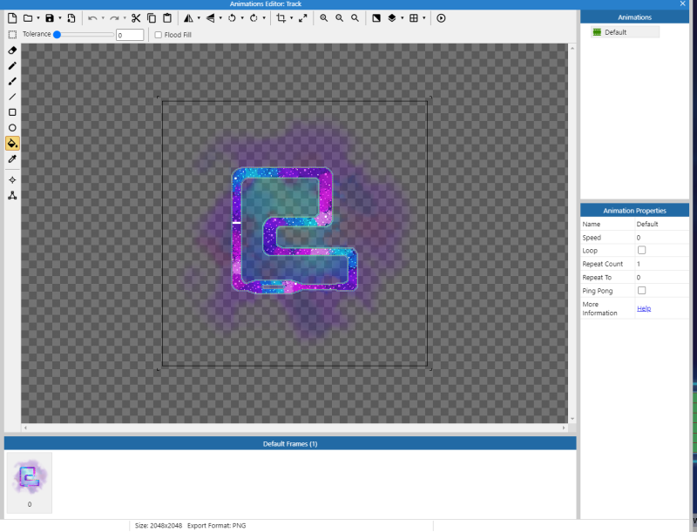
Task: Select the Ellipse shape tool
Action: click(x=12, y=128)
